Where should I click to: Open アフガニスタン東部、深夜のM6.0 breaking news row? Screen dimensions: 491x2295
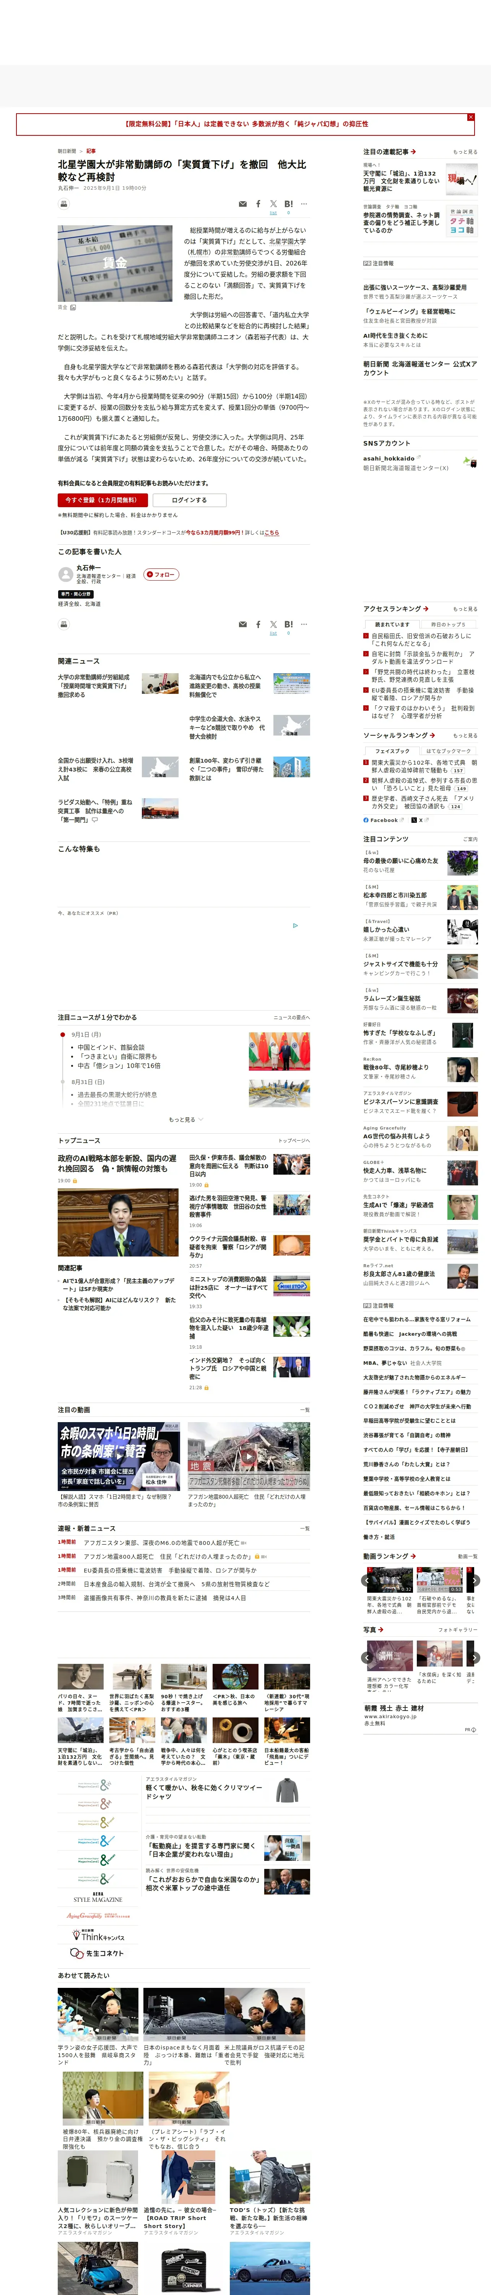[x=161, y=1542]
